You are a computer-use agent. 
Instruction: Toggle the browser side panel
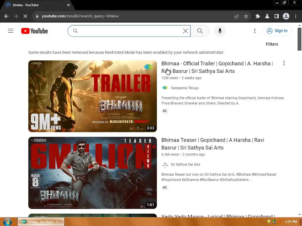277,16
